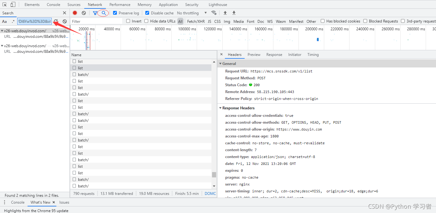Toggle Match Case (Aa) in the Search pane

pos(4,21)
